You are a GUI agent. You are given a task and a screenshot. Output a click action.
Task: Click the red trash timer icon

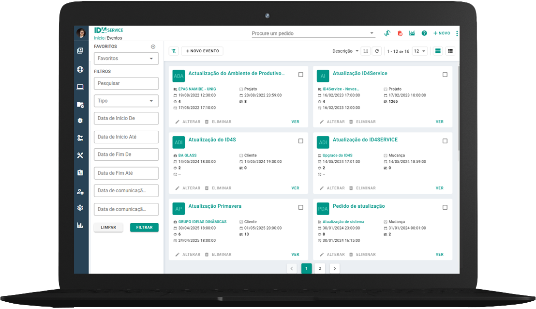point(400,33)
